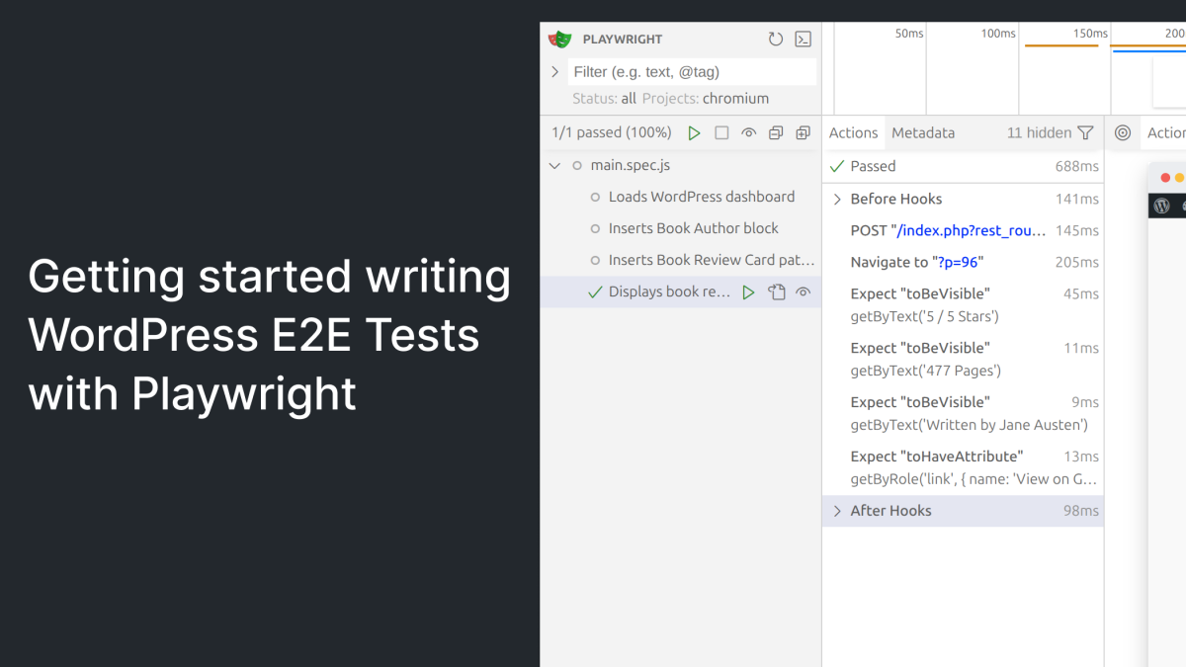The width and height of the screenshot is (1186, 667).
Task: Collapse the main.spec.js tree node
Action: click(554, 165)
